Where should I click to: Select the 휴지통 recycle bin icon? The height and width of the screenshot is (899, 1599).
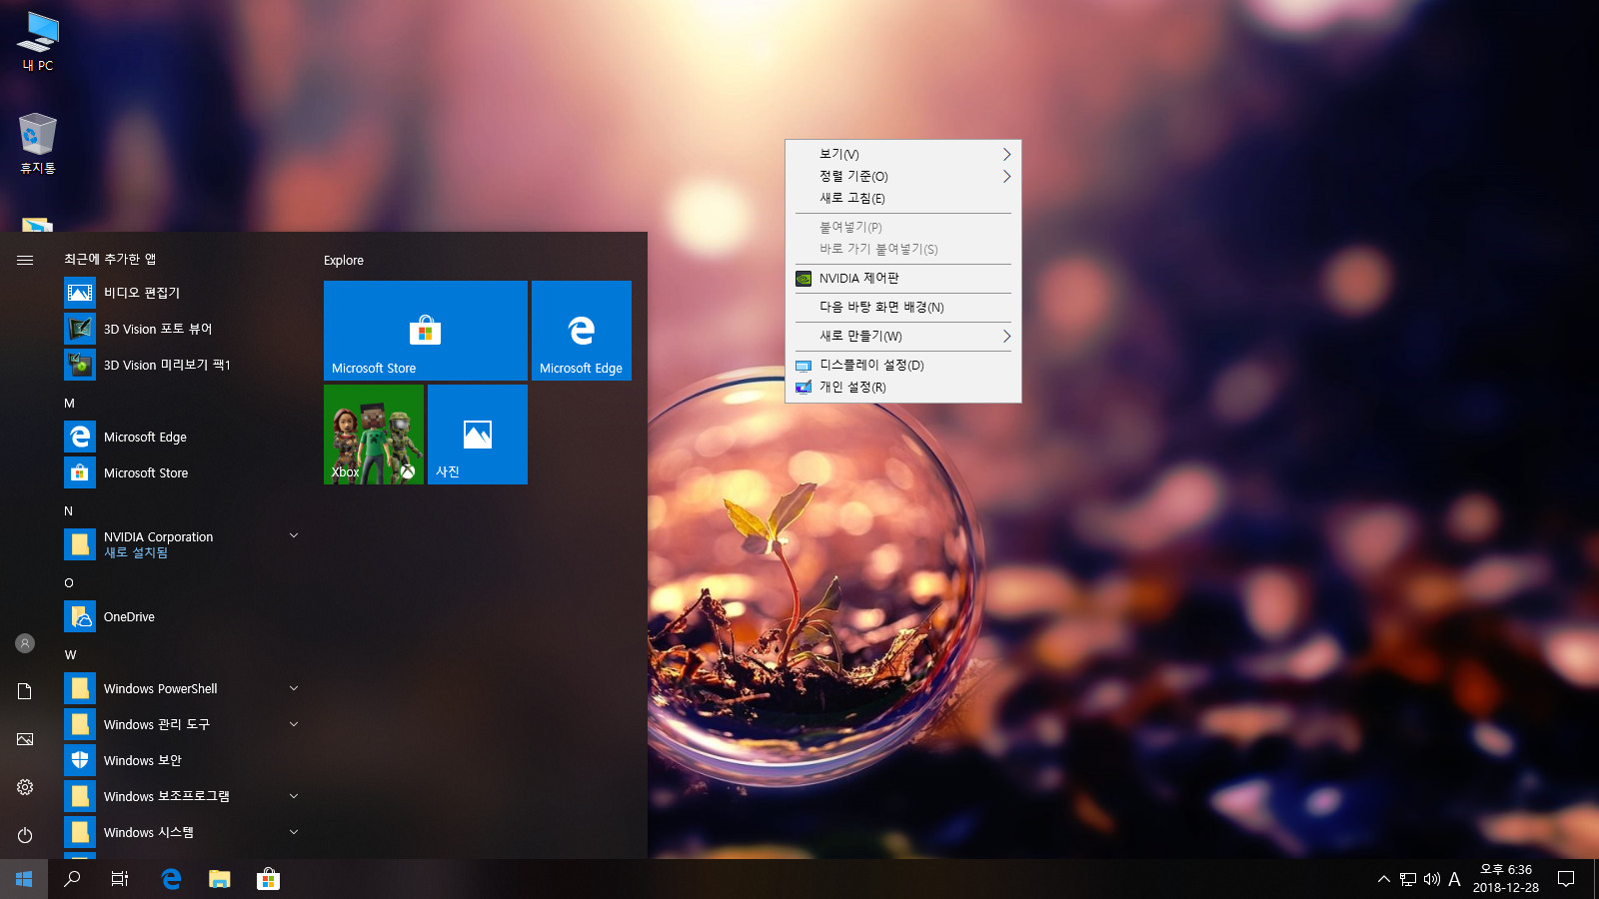[38, 144]
